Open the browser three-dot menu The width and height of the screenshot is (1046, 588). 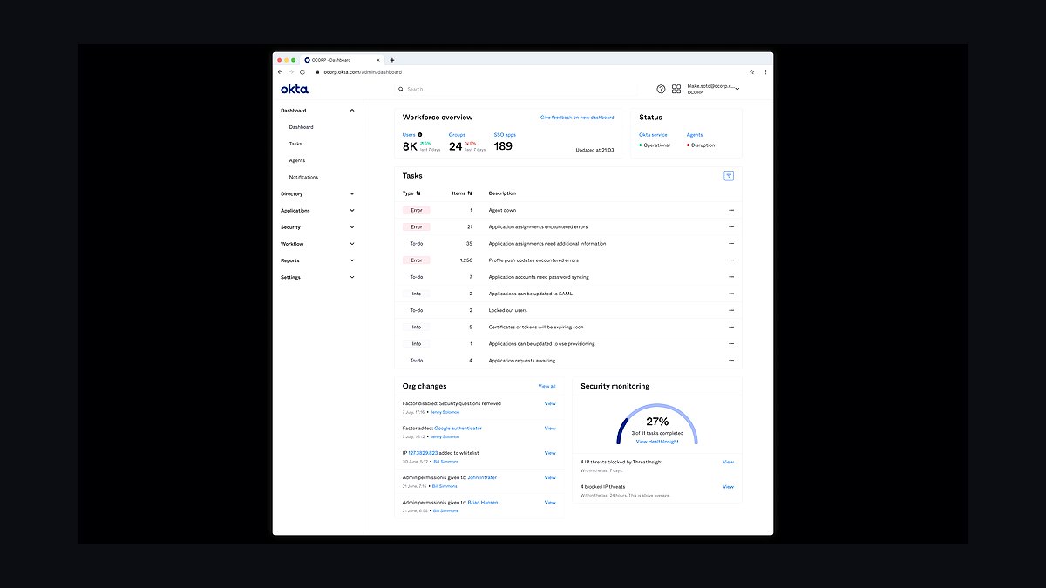coord(766,71)
